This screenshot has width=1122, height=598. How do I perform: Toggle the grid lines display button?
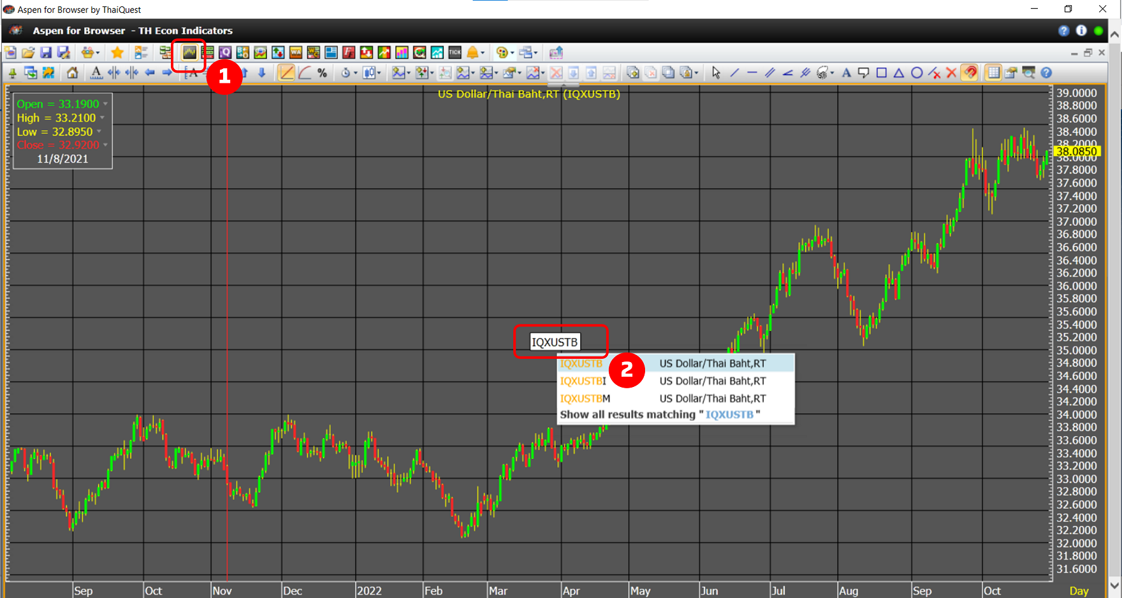tap(993, 73)
